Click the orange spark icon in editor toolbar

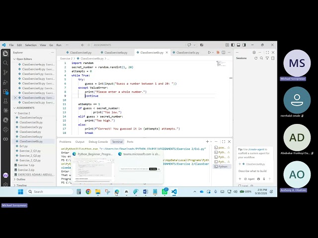coord(218,53)
